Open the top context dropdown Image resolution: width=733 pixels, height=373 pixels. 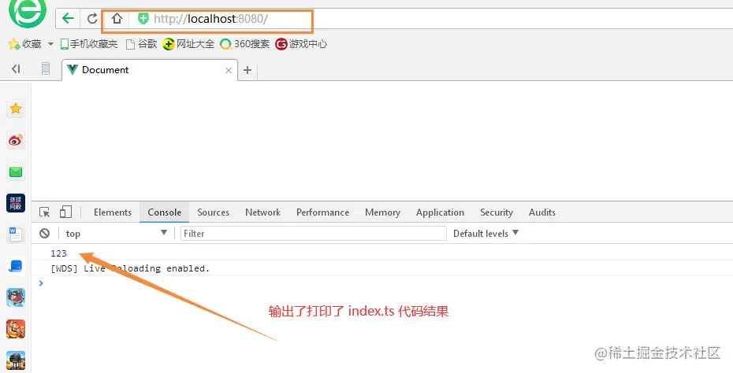pos(116,234)
